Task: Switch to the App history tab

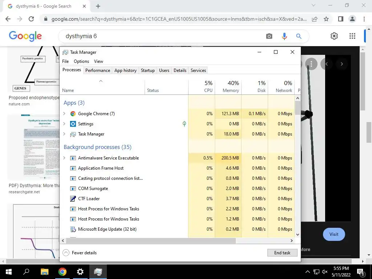Action: tap(125, 70)
